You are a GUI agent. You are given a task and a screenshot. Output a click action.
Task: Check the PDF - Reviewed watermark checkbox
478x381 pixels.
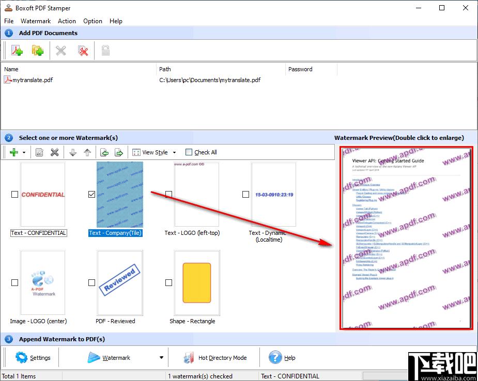[91, 282]
